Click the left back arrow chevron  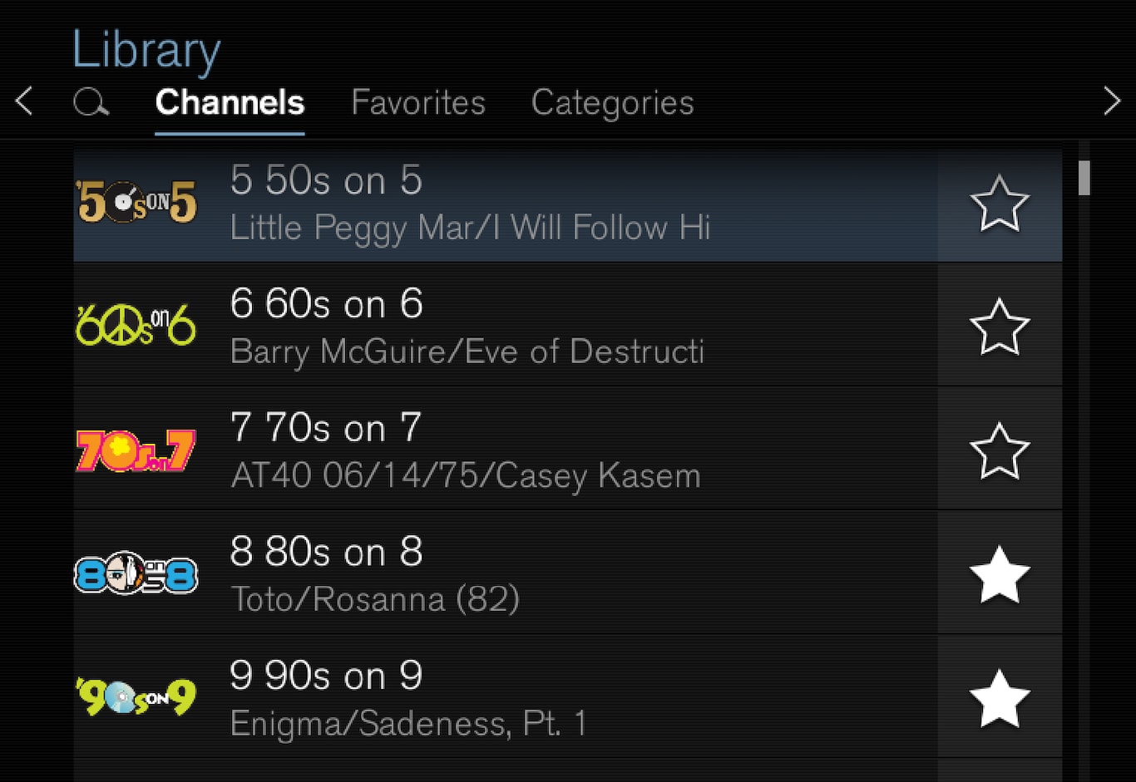click(24, 101)
